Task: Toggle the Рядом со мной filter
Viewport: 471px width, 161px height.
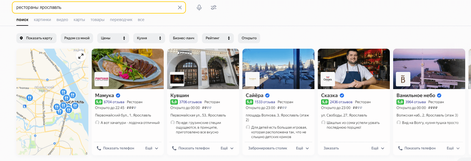Action: 77,38
